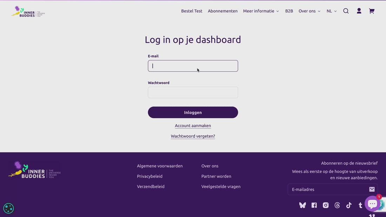Screen dimensions: 386x217
Task: Open the NL language selector
Action: click(x=332, y=11)
